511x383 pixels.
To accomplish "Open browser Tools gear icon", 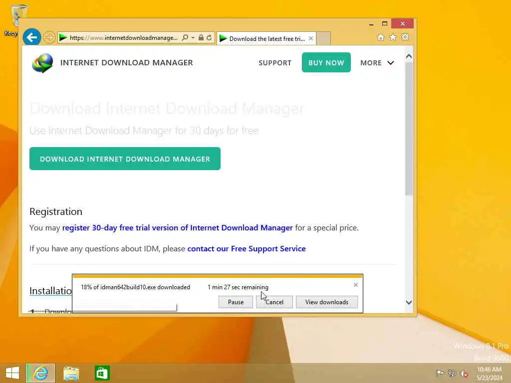I will click(x=405, y=37).
